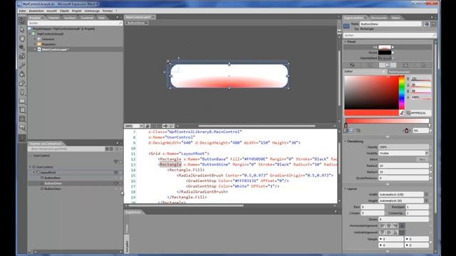
Task: Select the Zoom magnifier tool
Action: (x=22, y=48)
